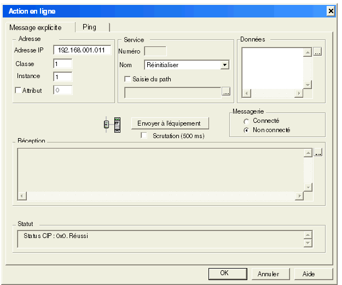Select the Connecté radio button
342x285 pixels.
coord(246,121)
